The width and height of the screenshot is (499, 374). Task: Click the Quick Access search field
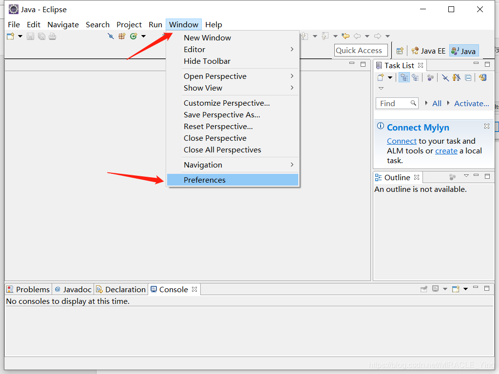[361, 51]
